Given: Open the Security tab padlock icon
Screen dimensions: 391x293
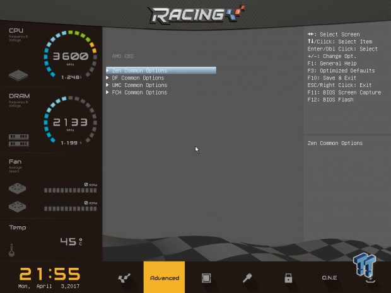Looking at the screenshot, I should (288, 278).
